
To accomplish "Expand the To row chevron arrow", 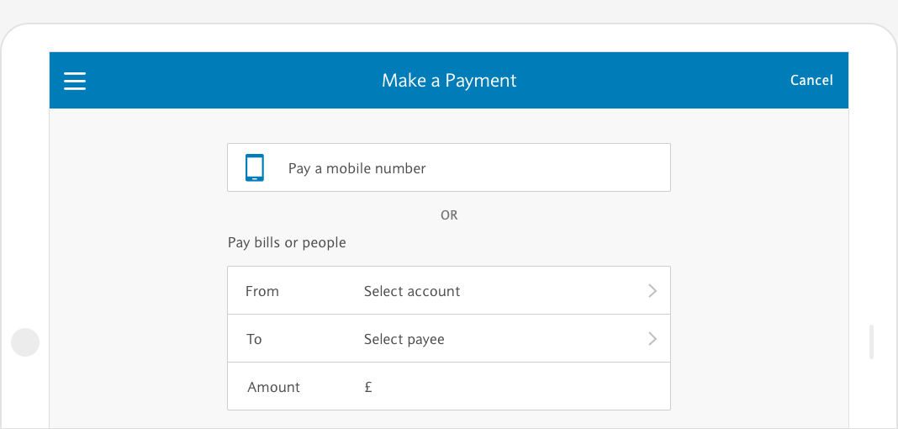I will 652,339.
